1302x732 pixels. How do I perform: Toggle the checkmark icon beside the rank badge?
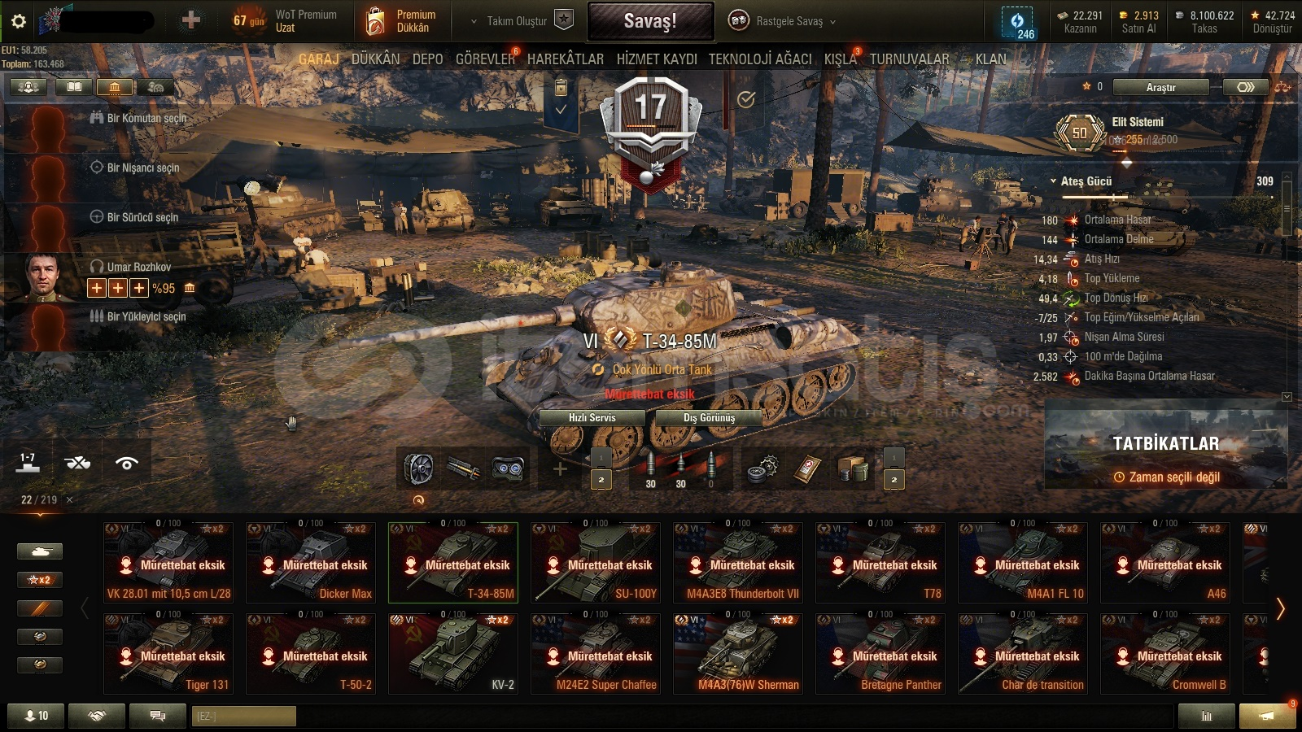(746, 99)
